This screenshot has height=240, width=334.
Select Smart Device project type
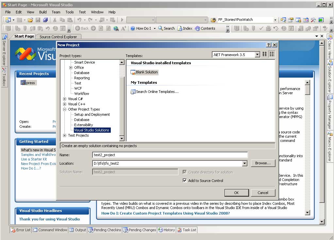85,62
